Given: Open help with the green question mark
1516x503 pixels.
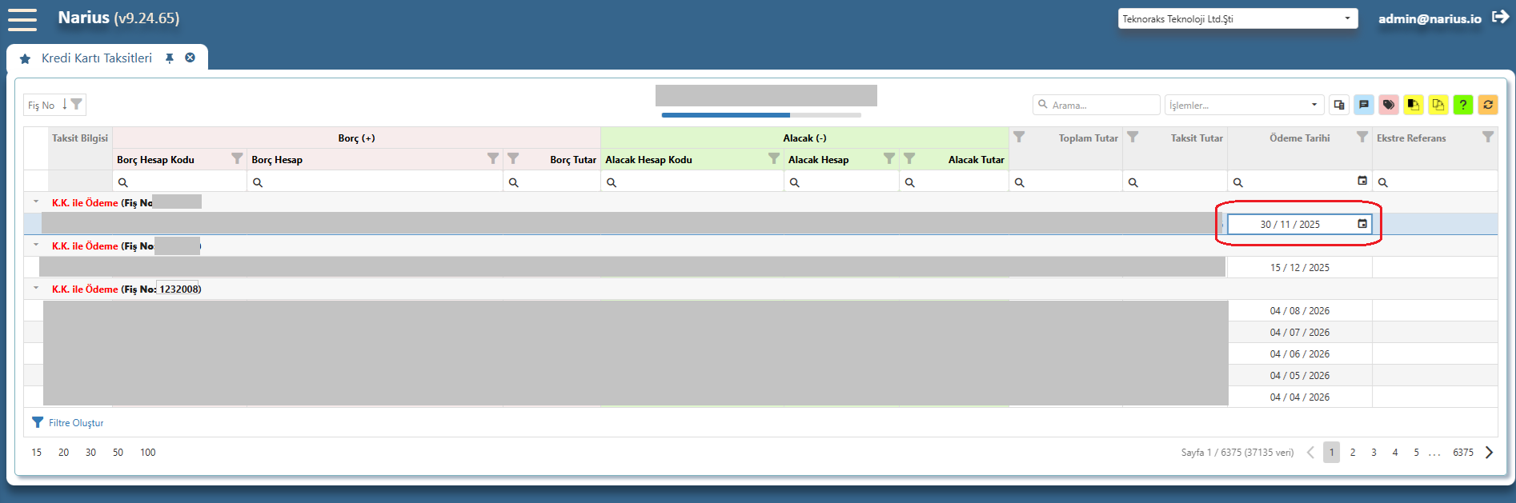Looking at the screenshot, I should coord(1463,105).
